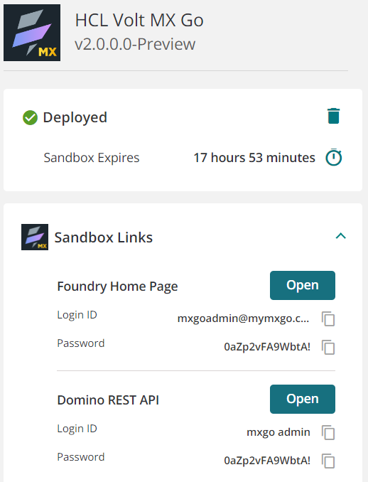Select the truncated mxgoadmin email text

(243, 318)
